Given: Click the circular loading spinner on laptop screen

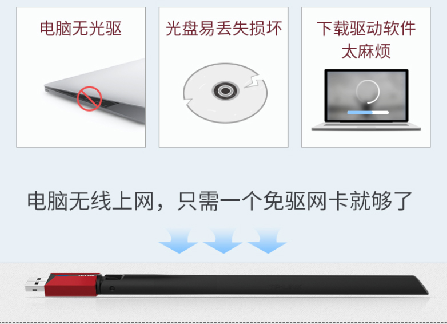Looking at the screenshot, I should 368,92.
